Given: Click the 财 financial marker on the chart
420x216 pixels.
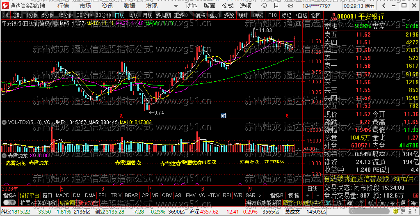Looking at the screenshot, I should (x=224, y=116).
